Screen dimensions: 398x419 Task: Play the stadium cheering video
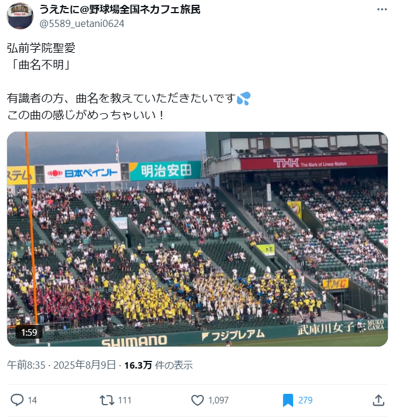197,239
